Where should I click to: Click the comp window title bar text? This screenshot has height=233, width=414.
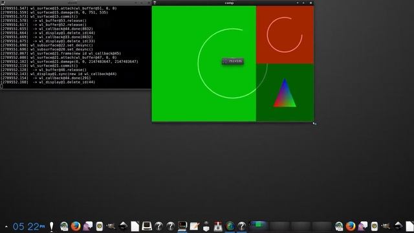[x=229, y=3]
